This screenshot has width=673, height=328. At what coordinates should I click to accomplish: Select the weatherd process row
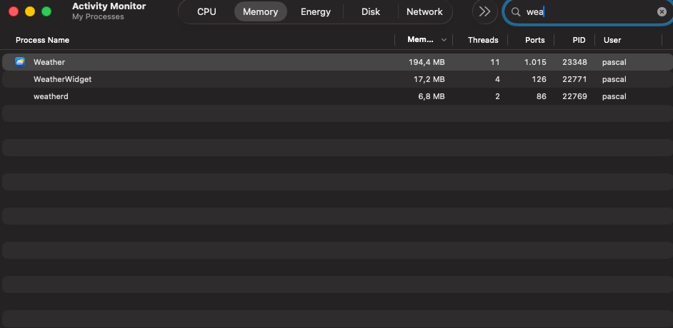(337, 96)
